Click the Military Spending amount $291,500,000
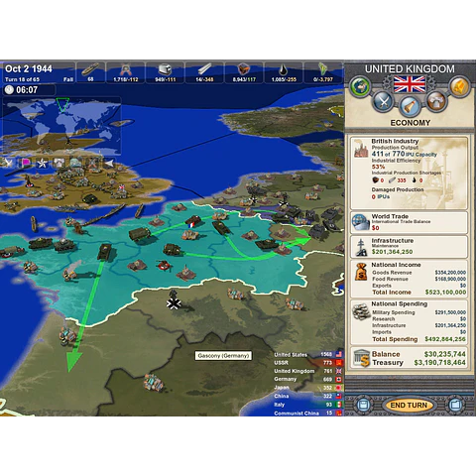 450,312
